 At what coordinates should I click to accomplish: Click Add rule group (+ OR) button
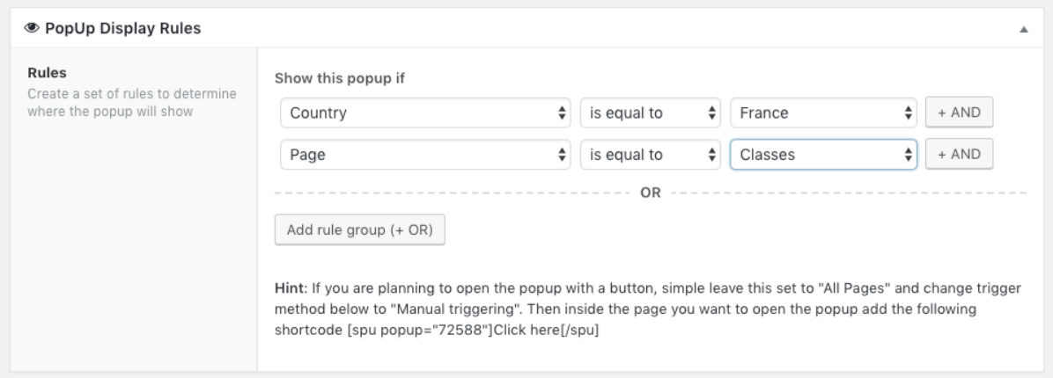(360, 230)
